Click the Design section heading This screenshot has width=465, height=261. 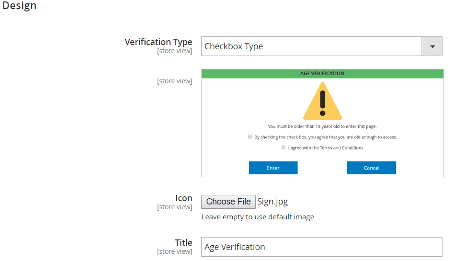point(19,5)
